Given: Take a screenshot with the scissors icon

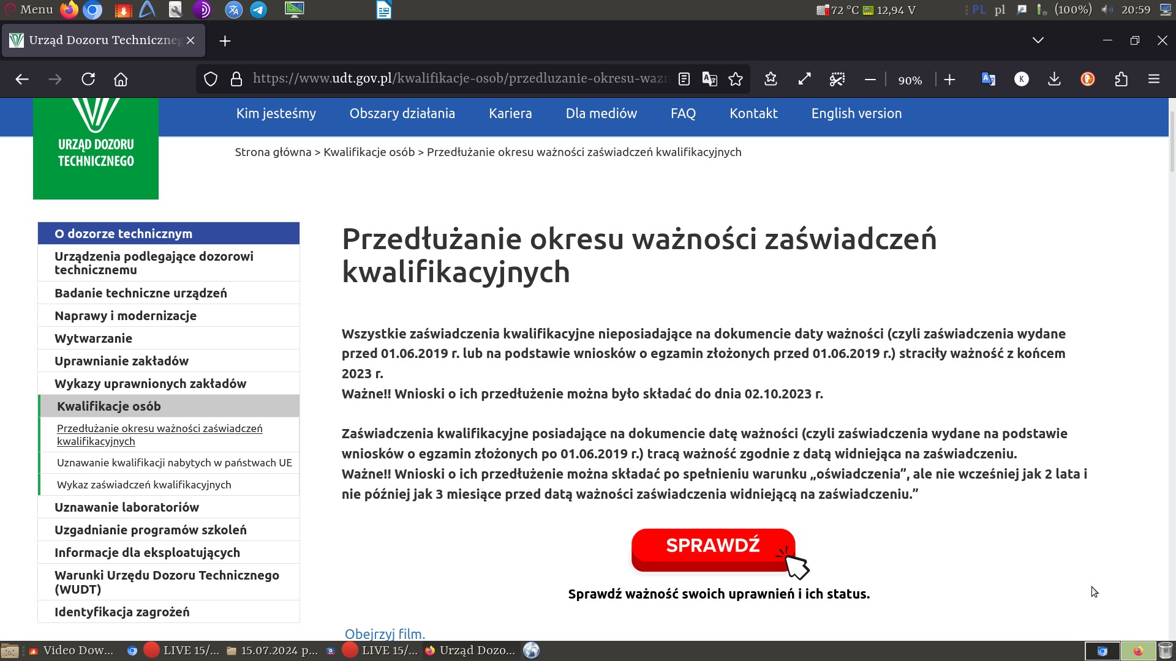Looking at the screenshot, I should [x=837, y=79].
